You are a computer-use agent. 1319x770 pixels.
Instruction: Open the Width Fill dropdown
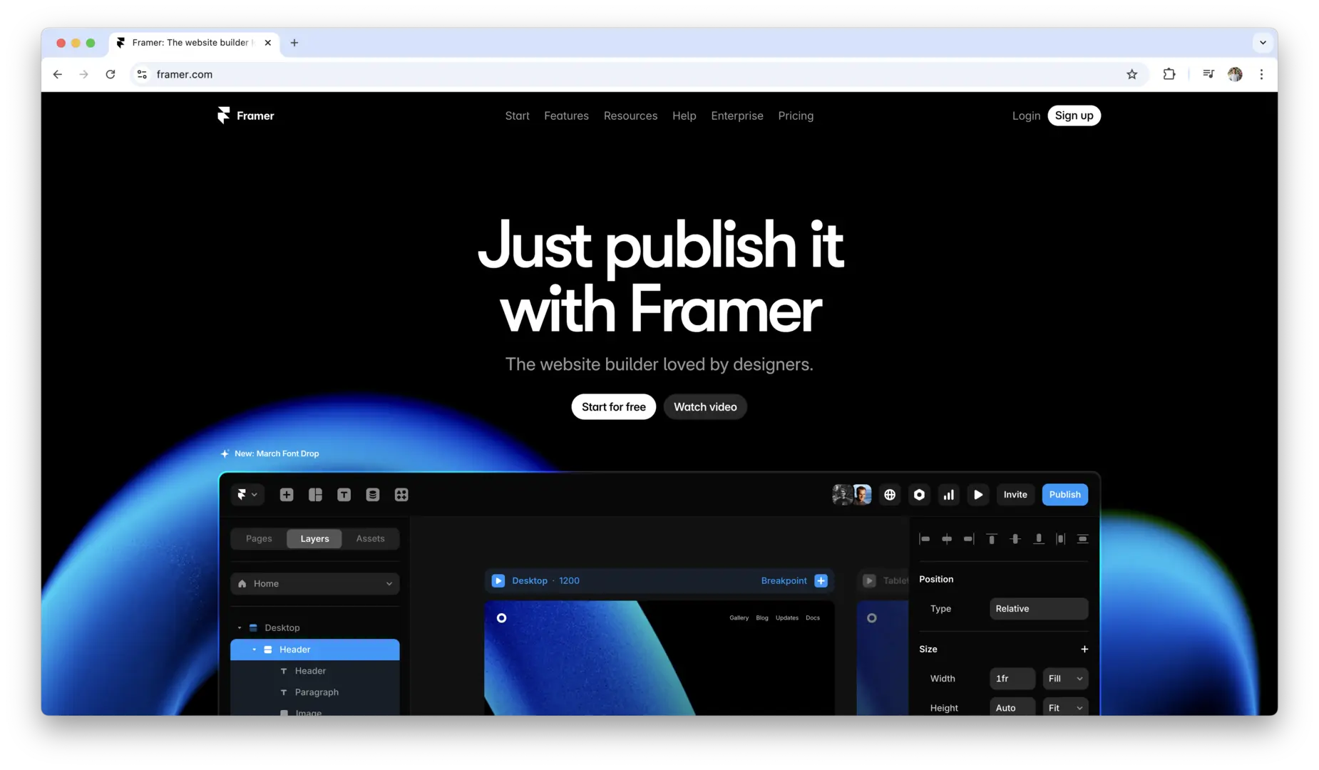[1065, 679]
